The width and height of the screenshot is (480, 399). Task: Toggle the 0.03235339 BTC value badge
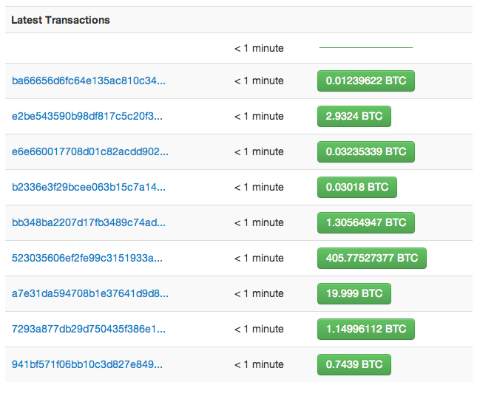[x=366, y=152]
